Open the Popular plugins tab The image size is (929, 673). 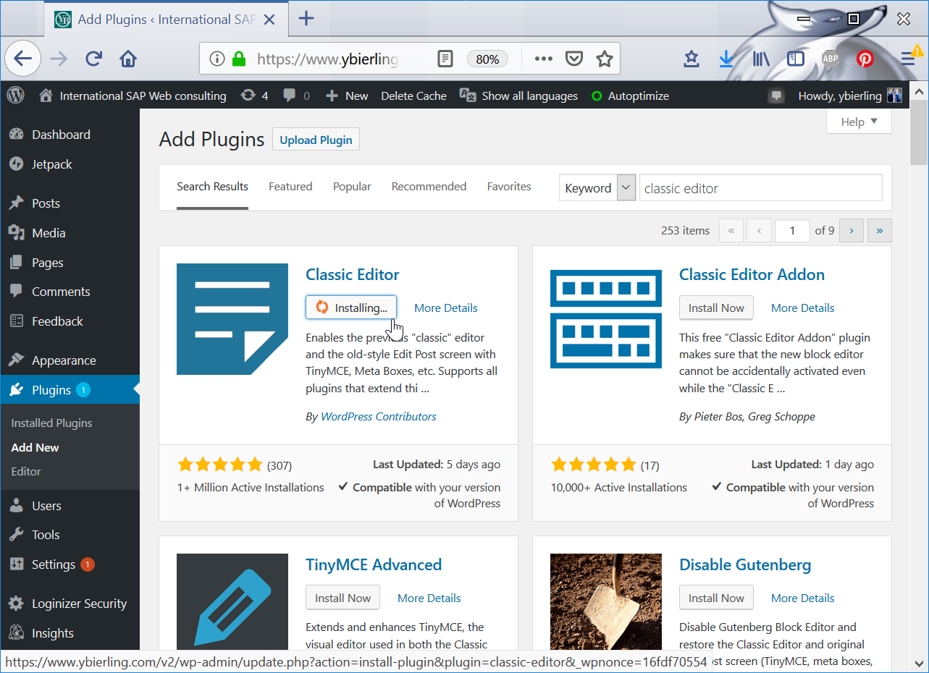(352, 186)
